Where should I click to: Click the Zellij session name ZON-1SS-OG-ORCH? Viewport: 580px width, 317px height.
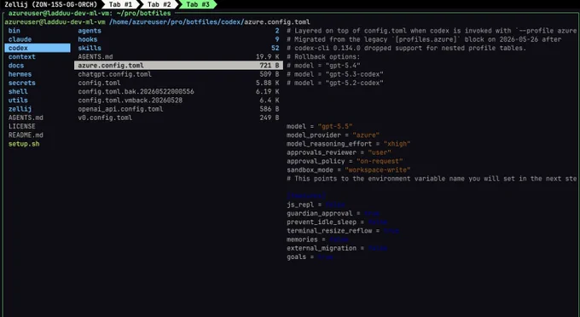pos(65,4)
